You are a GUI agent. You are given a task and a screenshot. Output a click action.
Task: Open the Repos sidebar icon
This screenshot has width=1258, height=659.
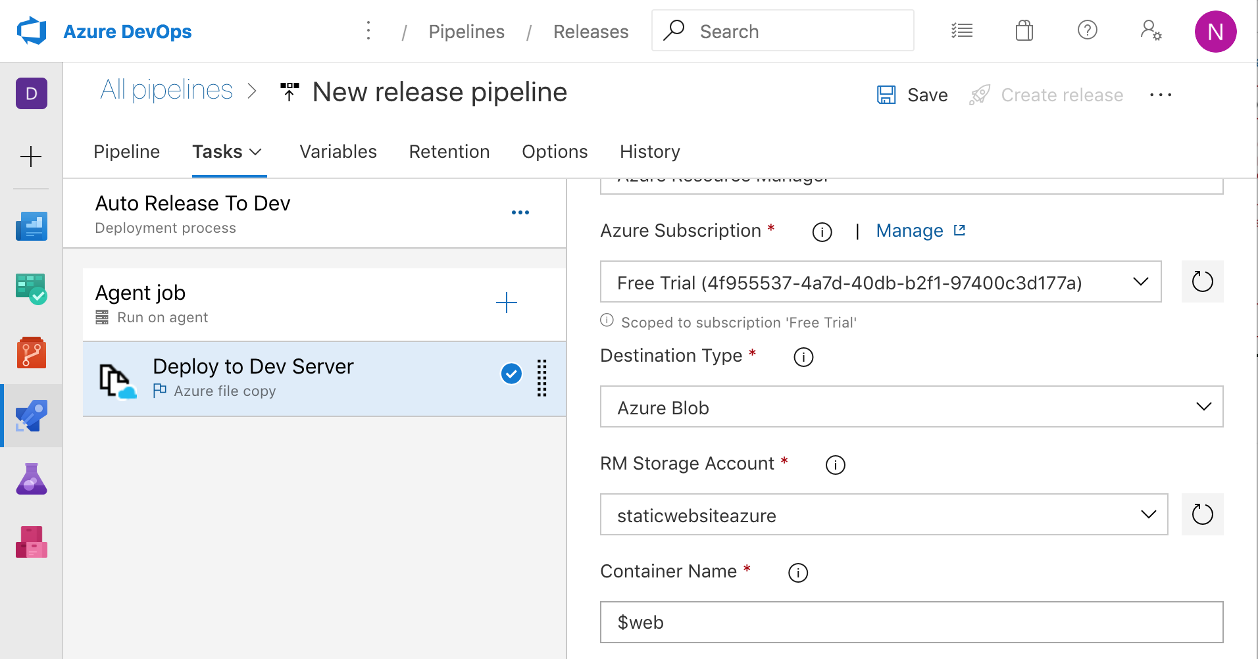click(x=32, y=353)
